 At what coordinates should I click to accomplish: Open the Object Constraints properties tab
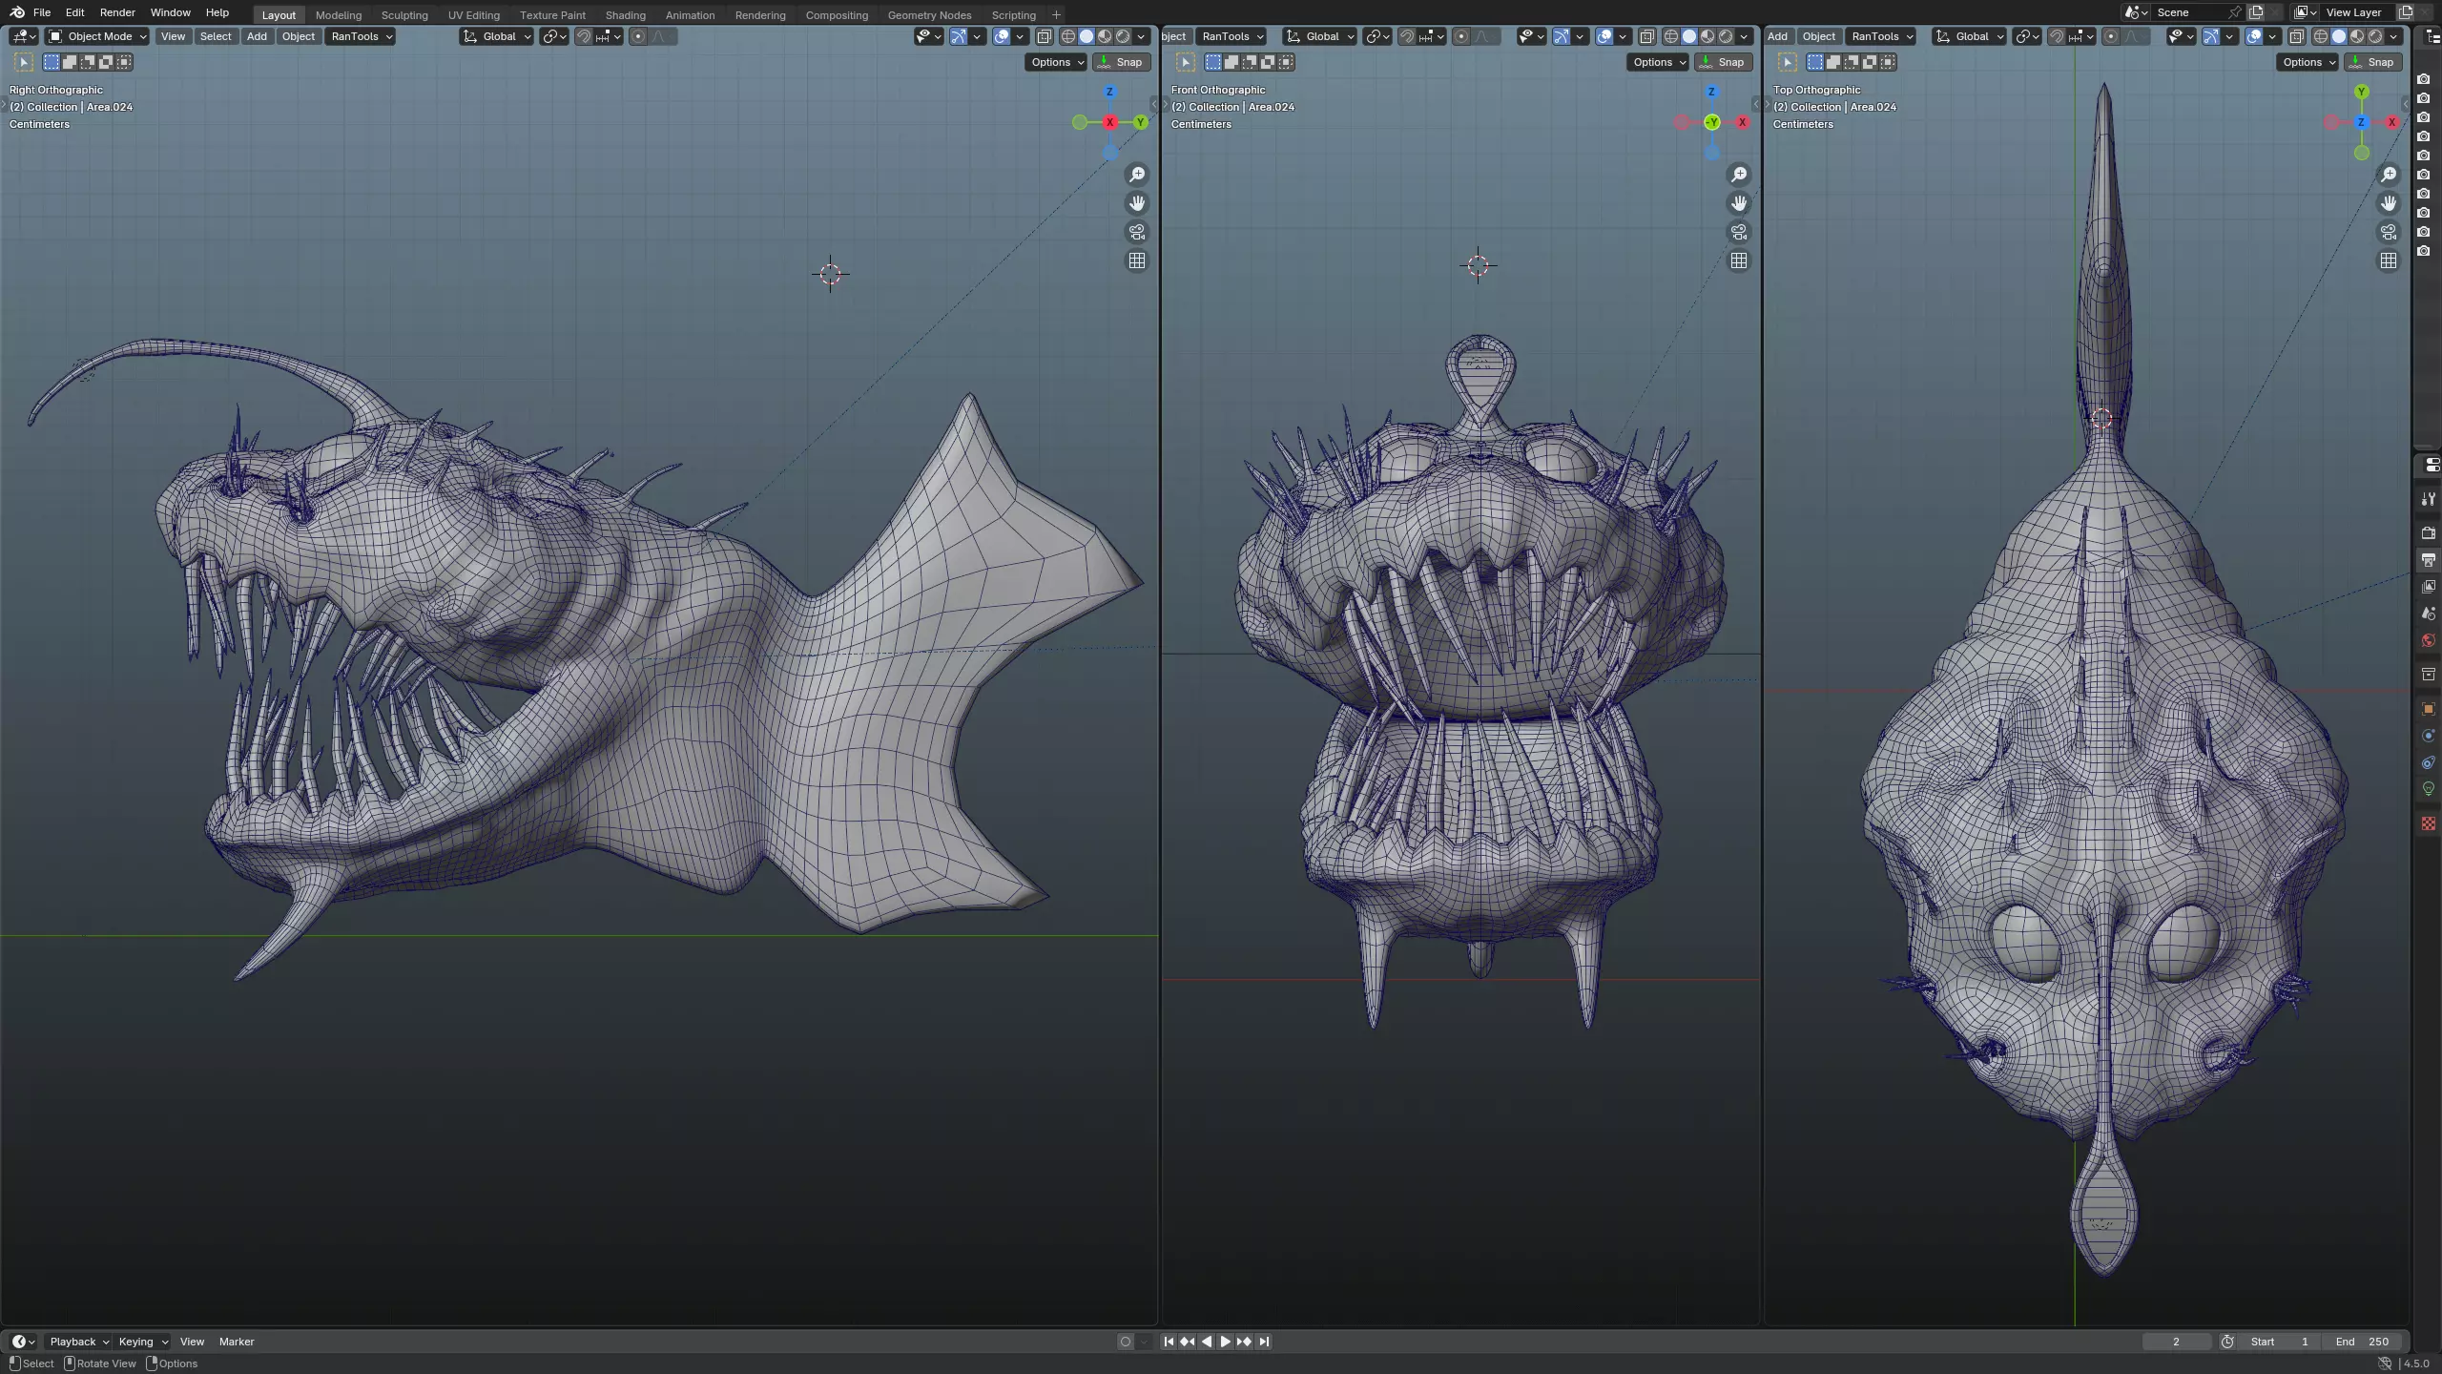click(2429, 762)
